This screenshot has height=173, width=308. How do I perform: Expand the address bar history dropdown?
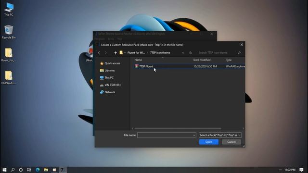click(x=183, y=53)
